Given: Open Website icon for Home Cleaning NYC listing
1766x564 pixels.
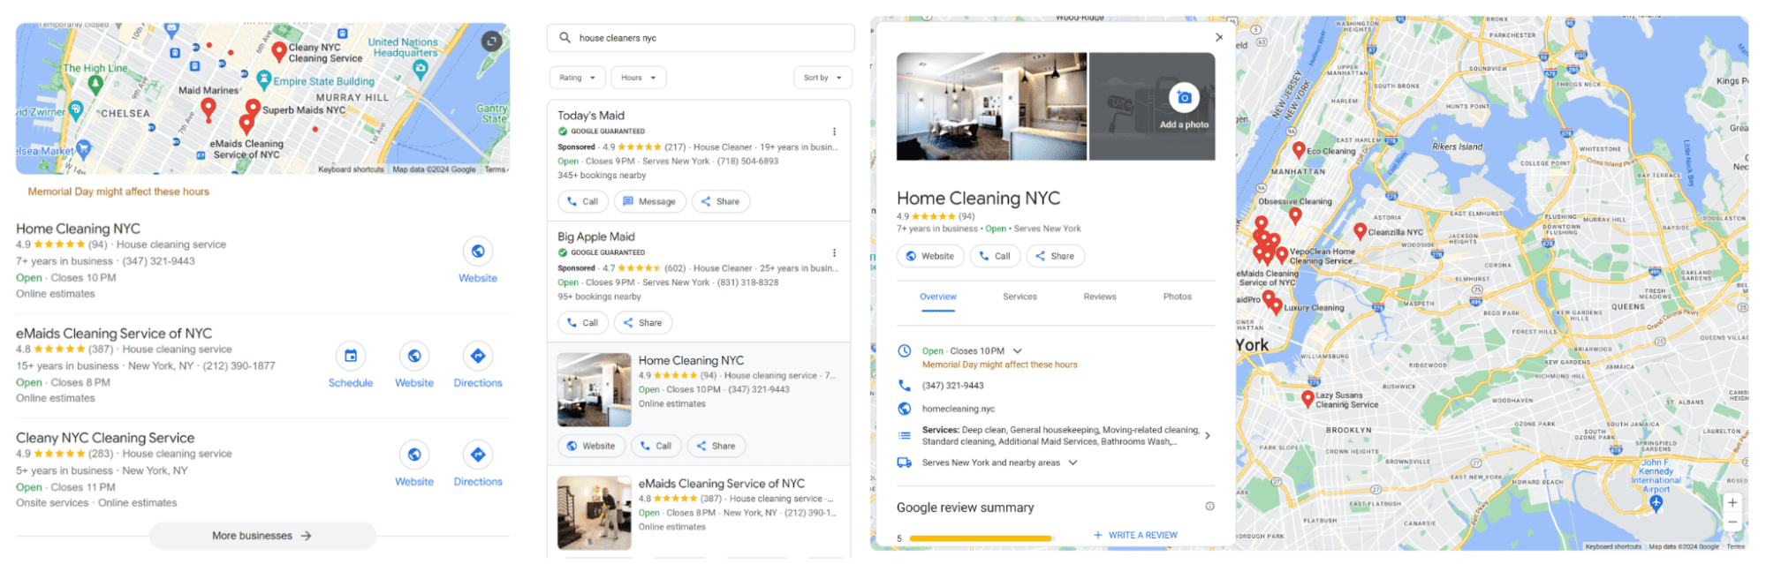Looking at the screenshot, I should 478,252.
